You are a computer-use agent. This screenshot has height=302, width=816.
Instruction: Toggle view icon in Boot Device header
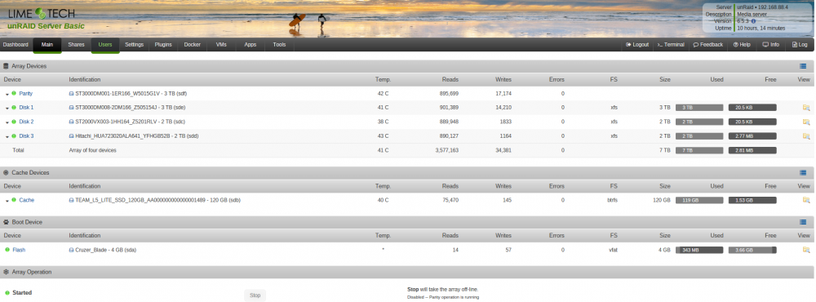tap(803, 222)
